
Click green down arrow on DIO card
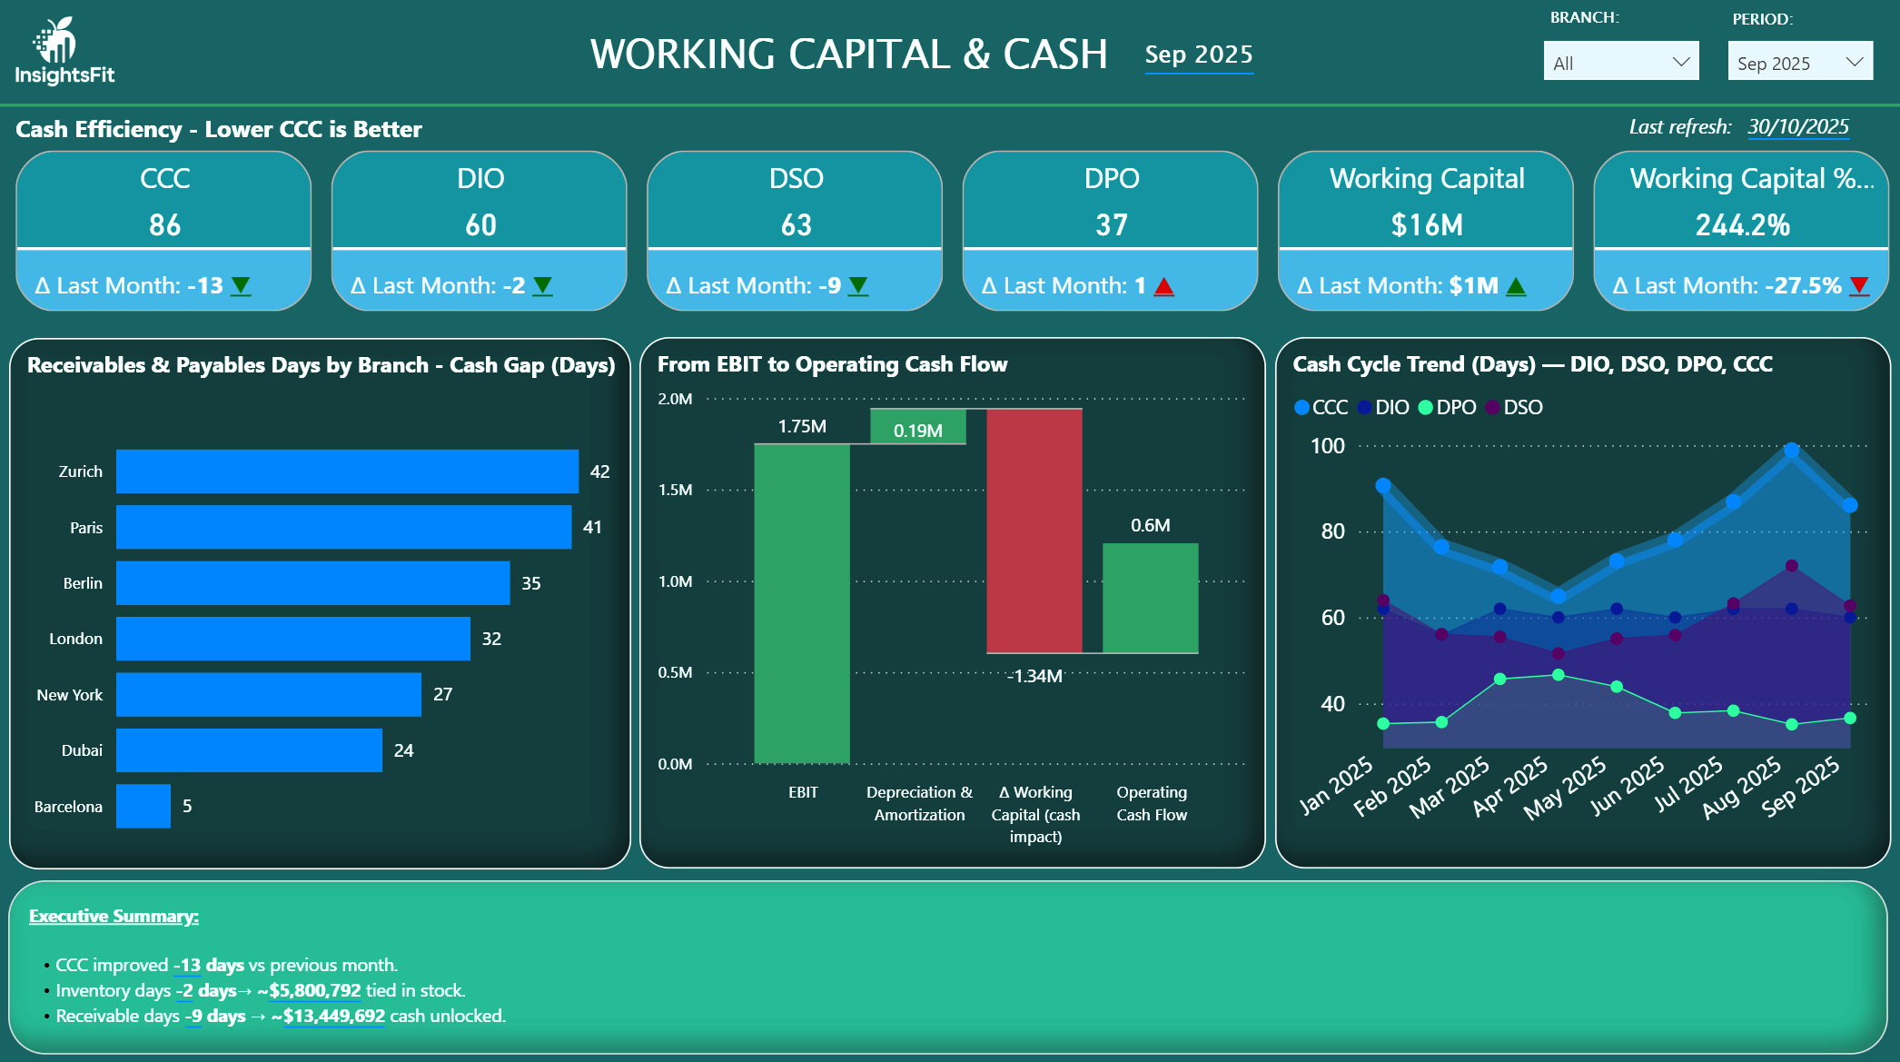pyautogui.click(x=542, y=286)
